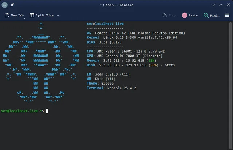Click Kernel value 'Linux 6.15.3-300.vanilla.fc42.x86_64'
The image size is (233, 150).
[140, 38]
